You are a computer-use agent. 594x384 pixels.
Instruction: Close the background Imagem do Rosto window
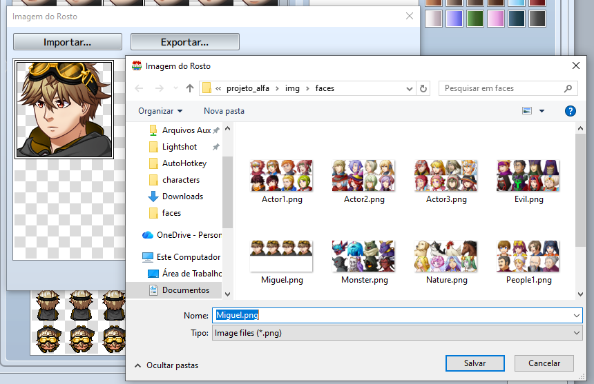(410, 17)
